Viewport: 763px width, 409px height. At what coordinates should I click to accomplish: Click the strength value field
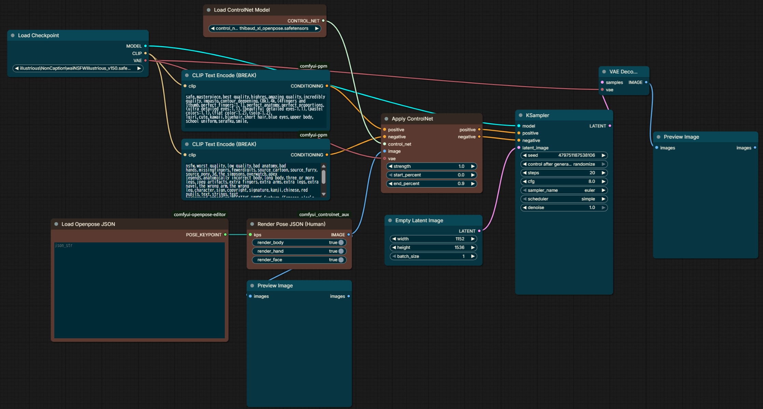click(431, 166)
